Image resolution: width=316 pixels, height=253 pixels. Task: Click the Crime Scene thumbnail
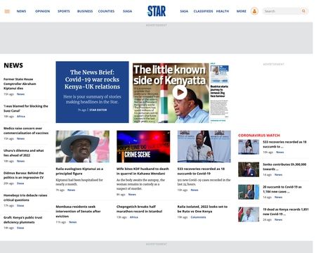[x=143, y=146]
